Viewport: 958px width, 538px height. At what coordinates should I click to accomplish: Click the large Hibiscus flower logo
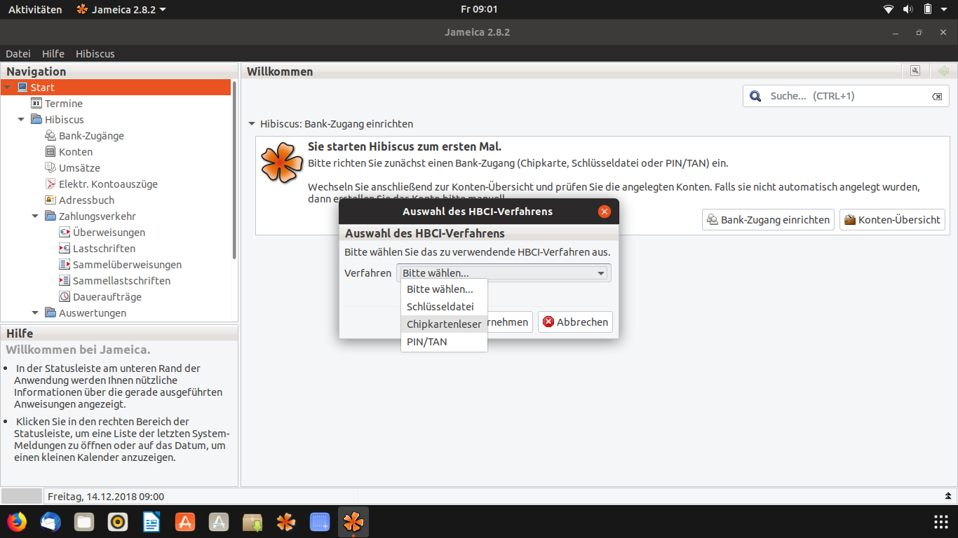click(x=282, y=163)
